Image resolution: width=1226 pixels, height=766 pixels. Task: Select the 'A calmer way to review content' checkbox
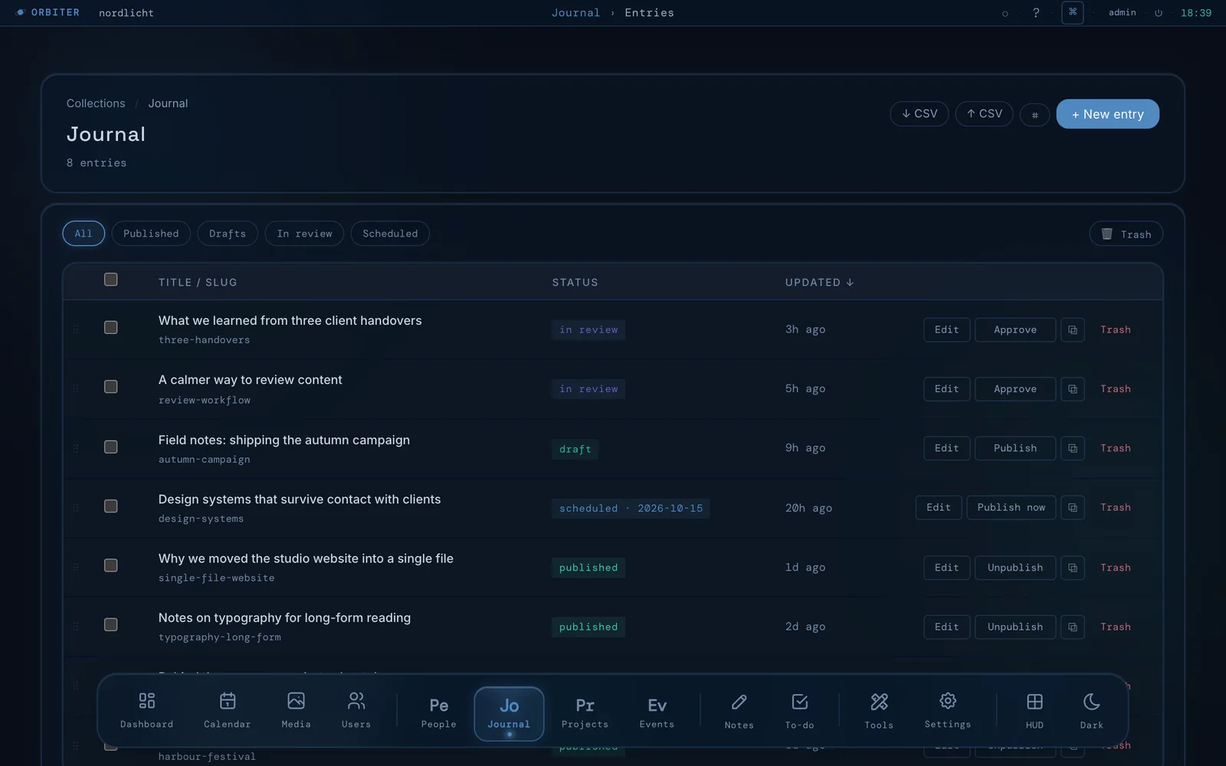(111, 387)
